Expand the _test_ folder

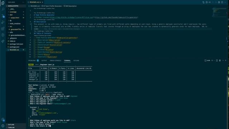16,9
